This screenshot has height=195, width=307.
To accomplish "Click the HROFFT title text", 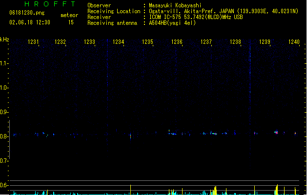I will pos(50,4).
